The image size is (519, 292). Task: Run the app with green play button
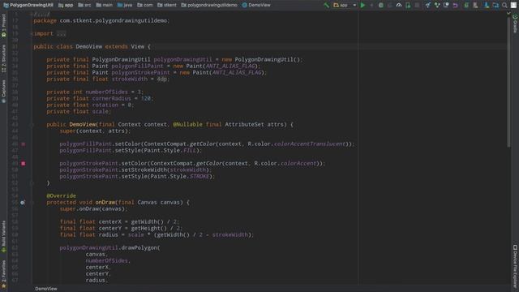pos(362,6)
